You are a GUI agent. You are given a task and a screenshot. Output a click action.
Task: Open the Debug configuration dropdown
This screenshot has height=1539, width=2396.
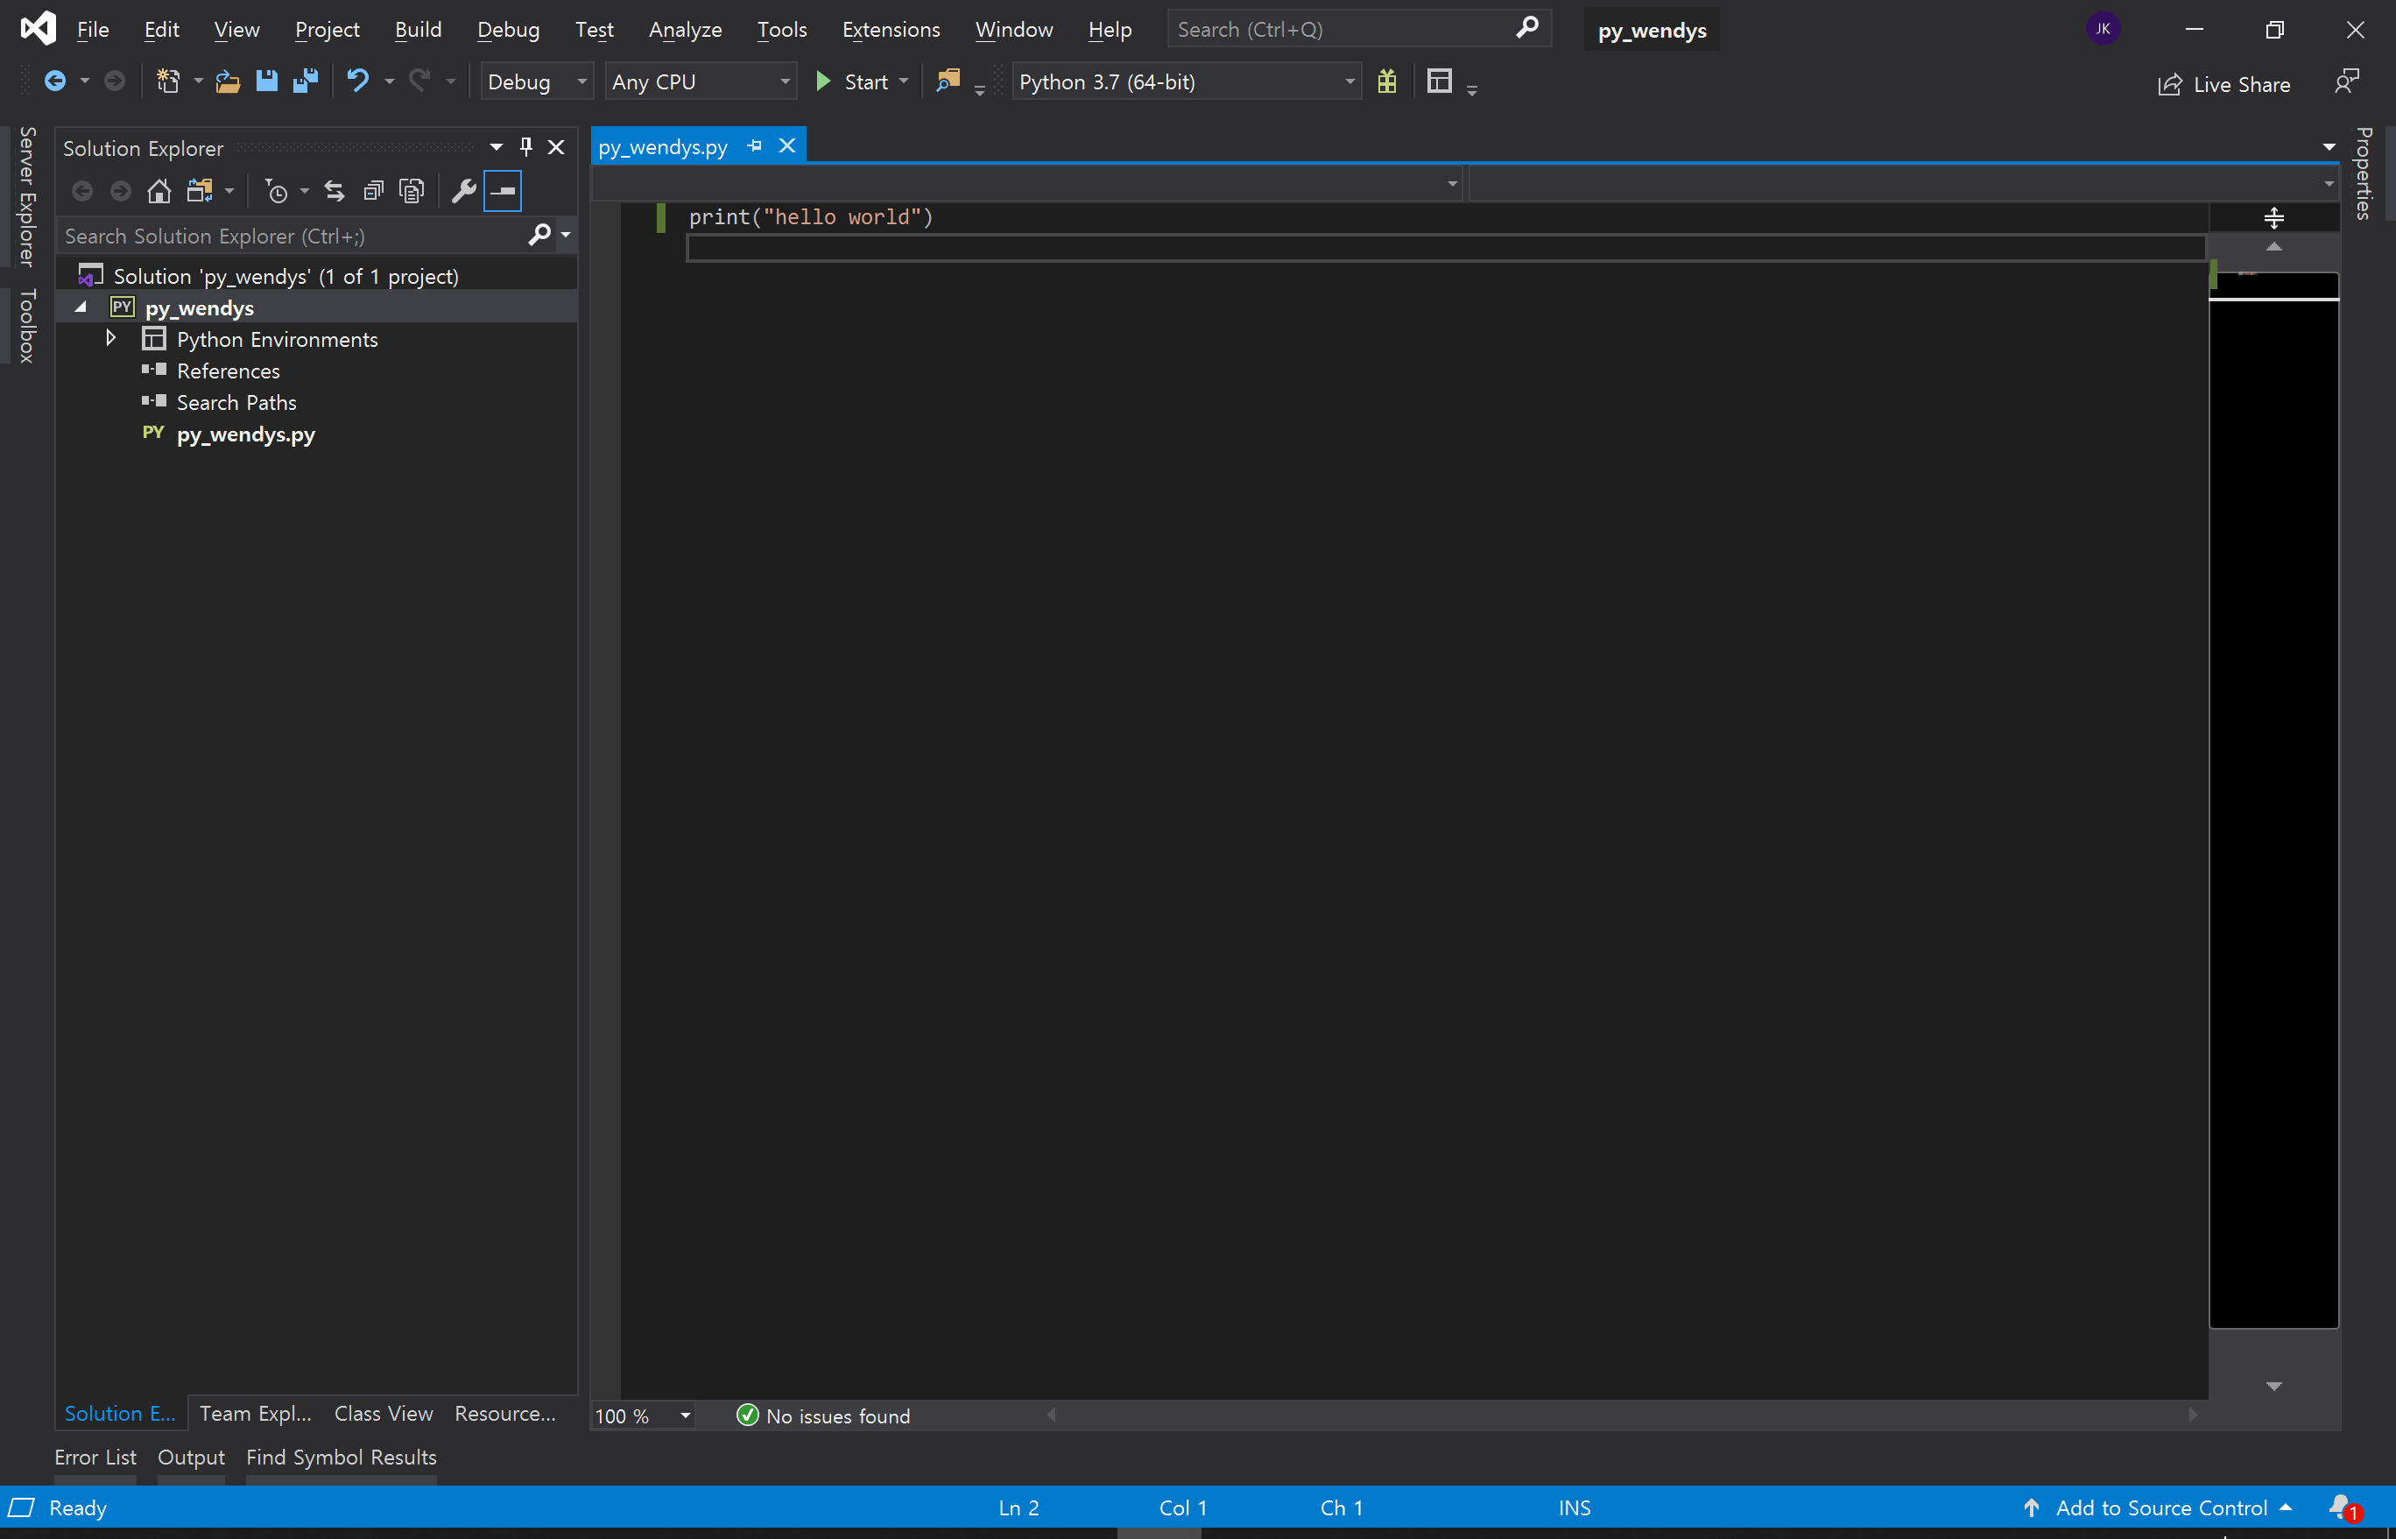(x=537, y=82)
